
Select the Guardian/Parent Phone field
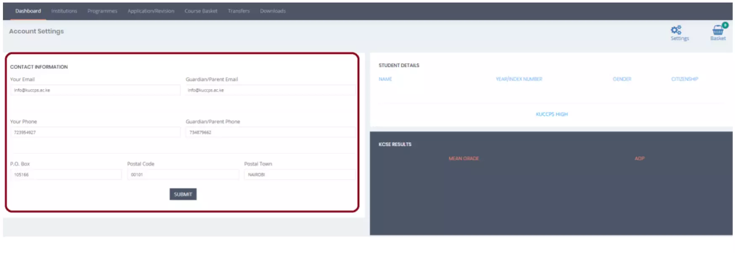pyautogui.click(x=270, y=132)
